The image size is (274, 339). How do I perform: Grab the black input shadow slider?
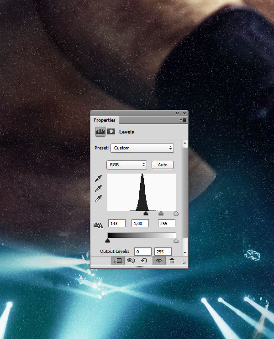click(146, 213)
